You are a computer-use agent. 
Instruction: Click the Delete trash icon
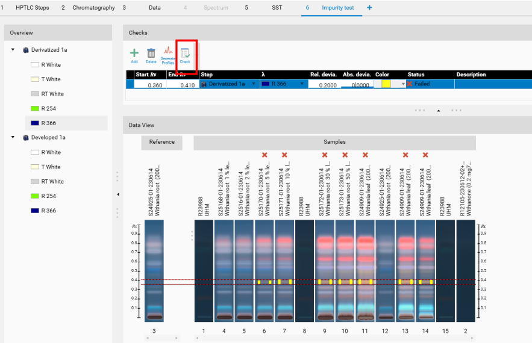(x=151, y=54)
